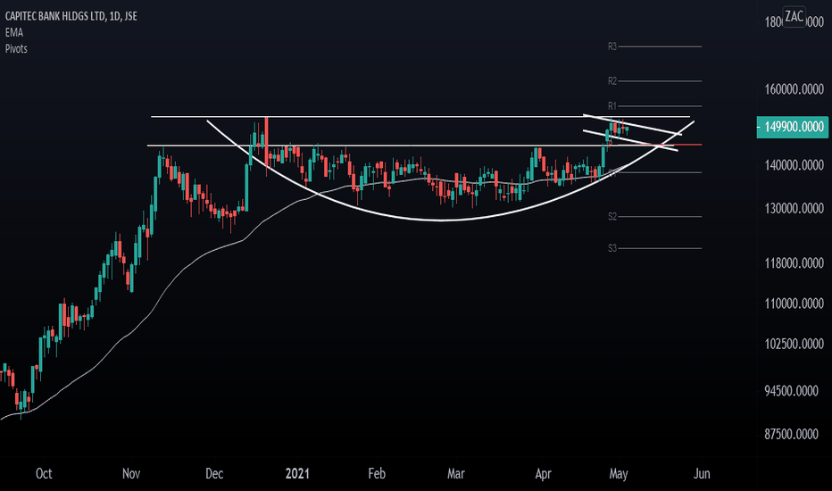
Task: Click the 102500.0000 price axis label
Action: [x=794, y=344]
